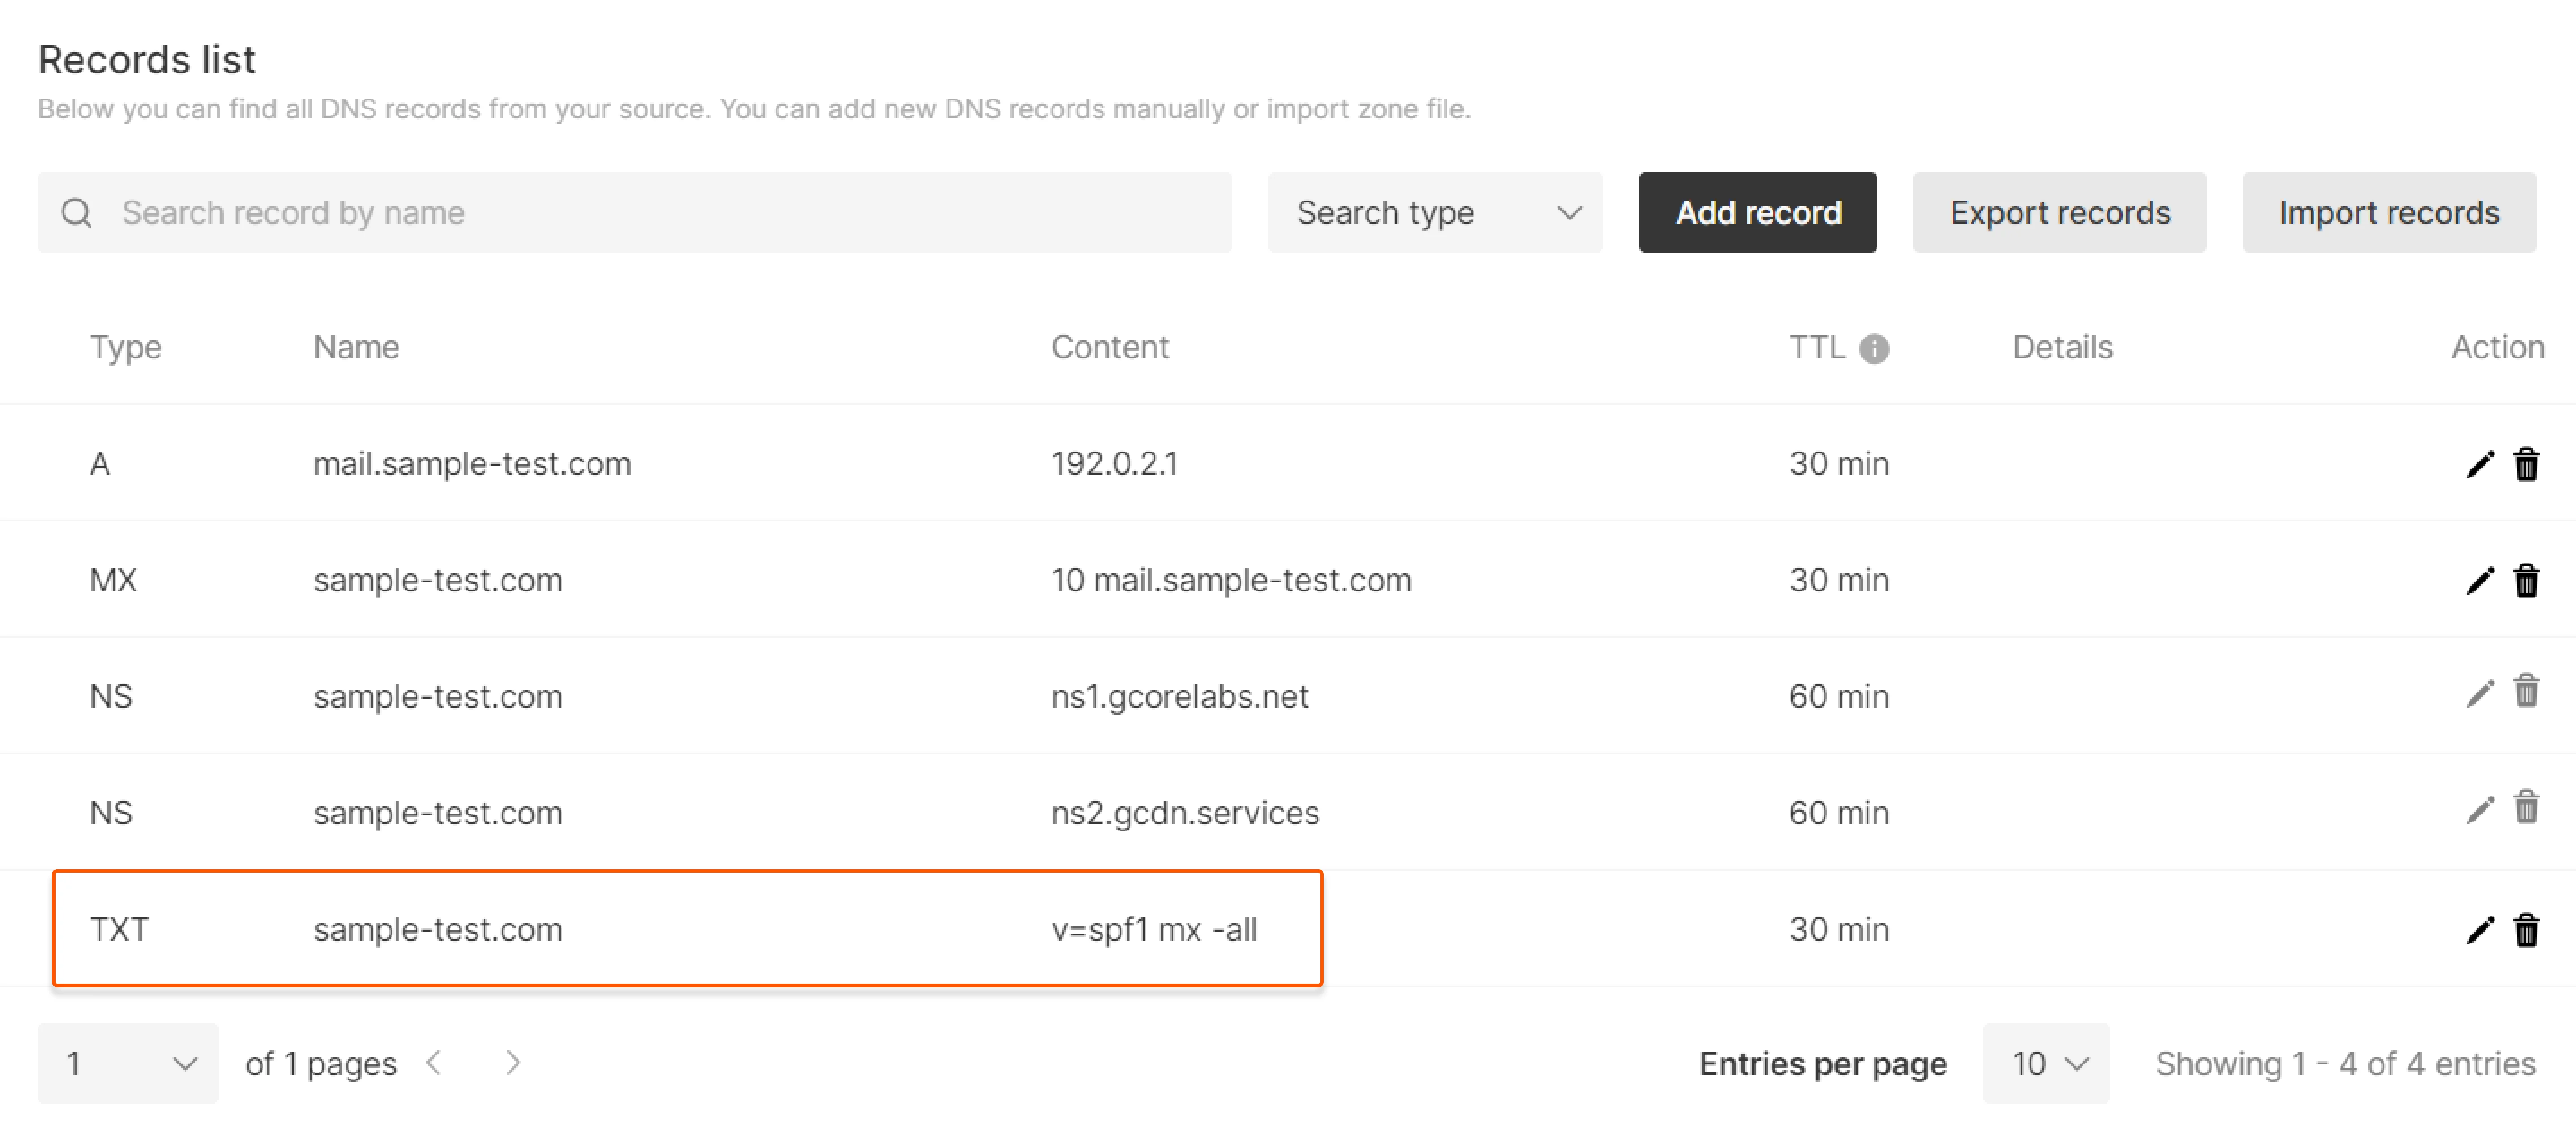Screen dimensions: 2576x1145
Task: Click Showing 1 - 4 of 4 entries
Action: (x=2345, y=1063)
